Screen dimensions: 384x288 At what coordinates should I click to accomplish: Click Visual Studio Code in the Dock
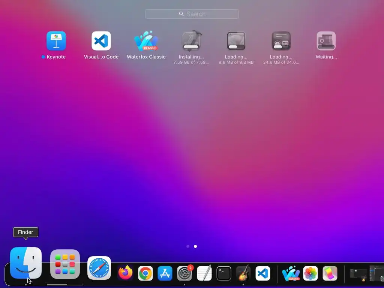pyautogui.click(x=263, y=273)
